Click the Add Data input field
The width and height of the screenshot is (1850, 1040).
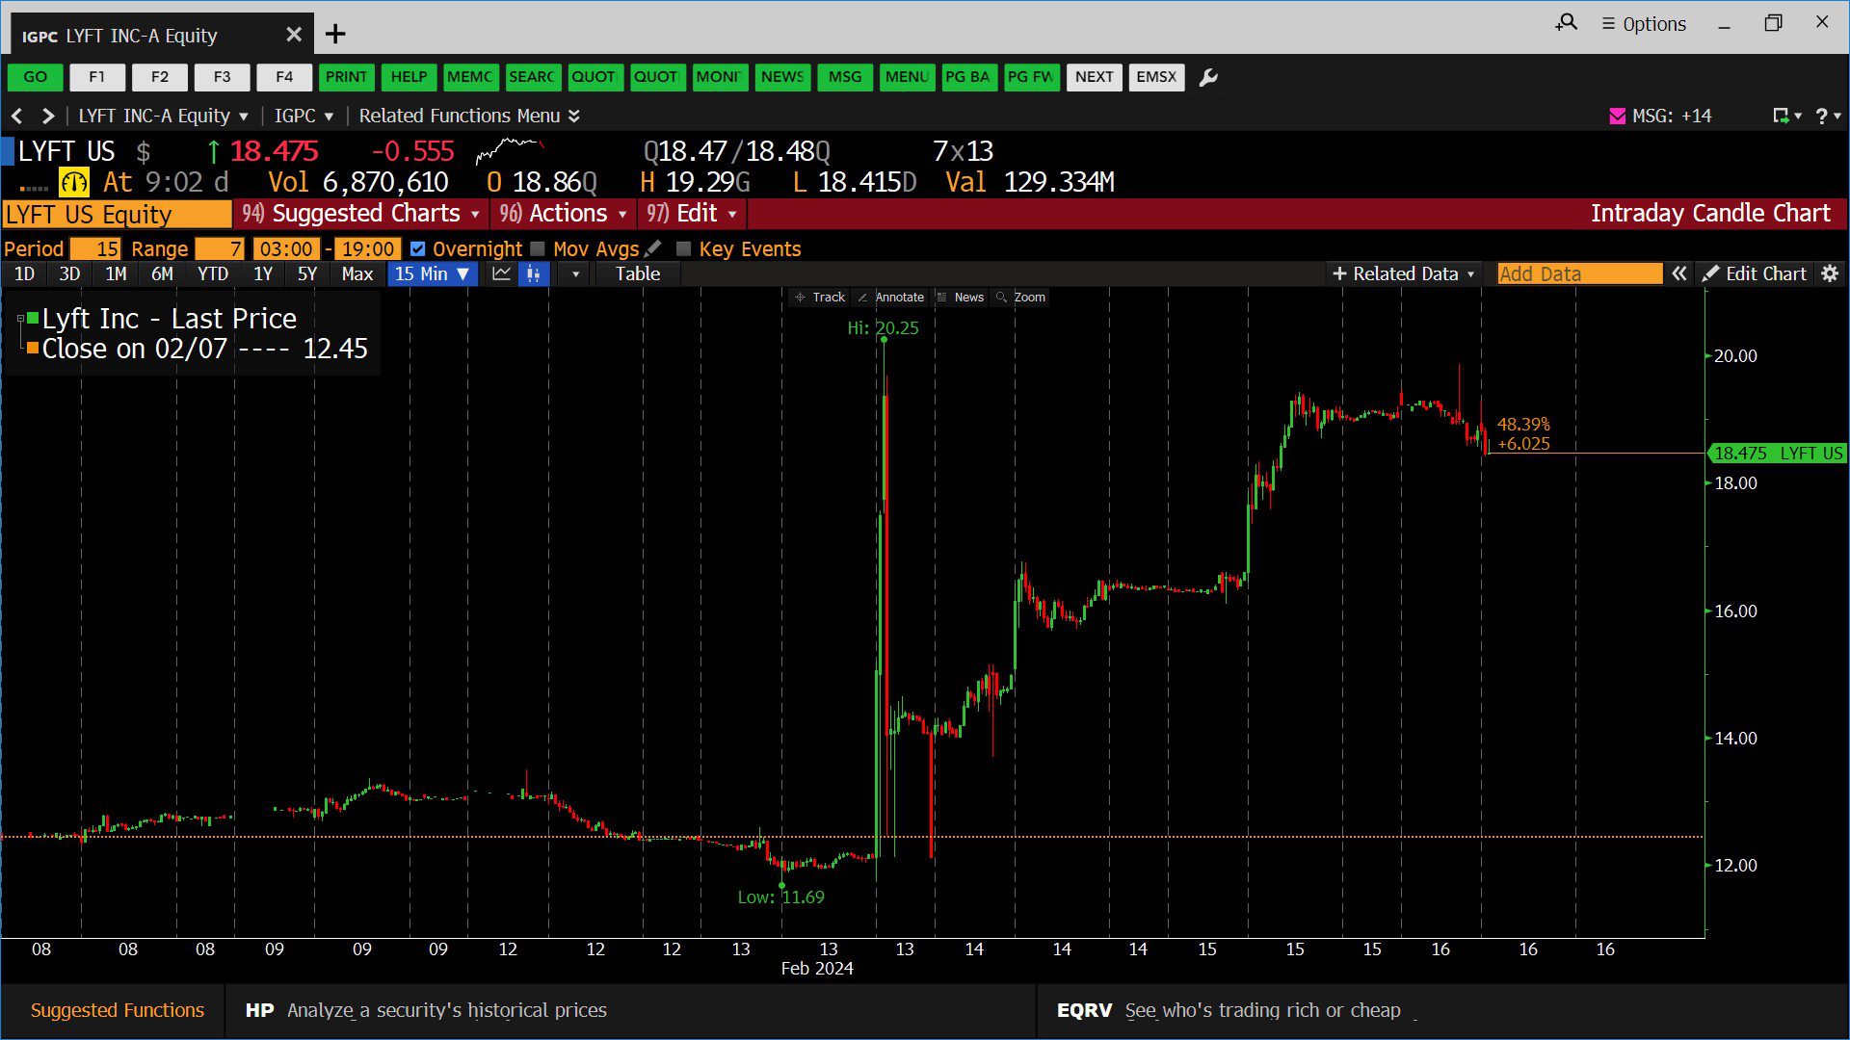(x=1580, y=273)
